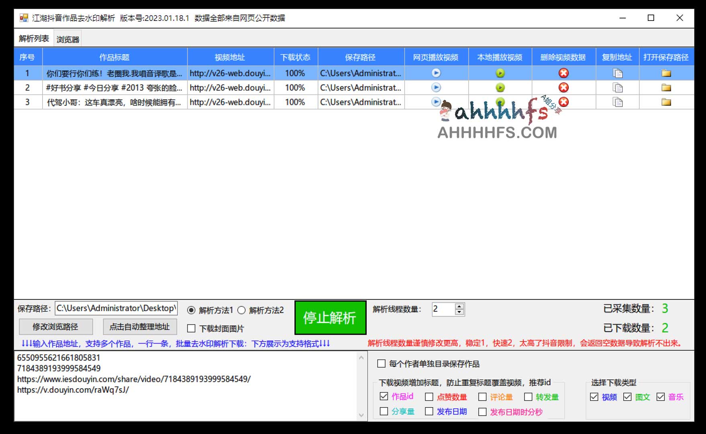The width and height of the screenshot is (706, 434).
Task: Open the 解析列表 tab
Action: 33,38
